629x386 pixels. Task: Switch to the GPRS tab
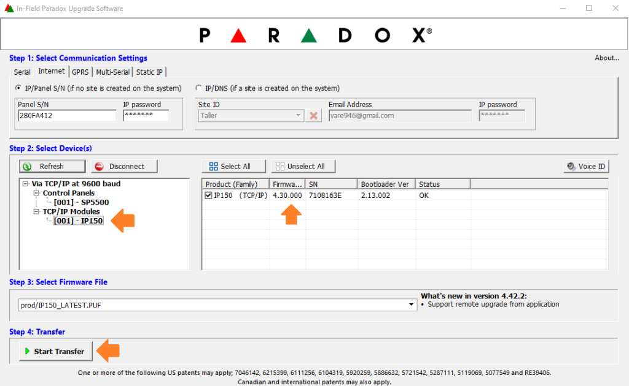(80, 72)
